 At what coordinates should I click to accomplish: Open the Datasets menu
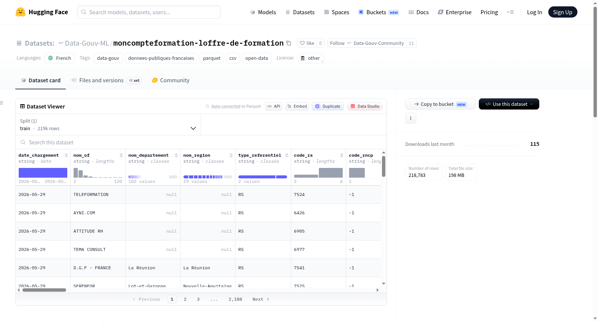click(300, 12)
